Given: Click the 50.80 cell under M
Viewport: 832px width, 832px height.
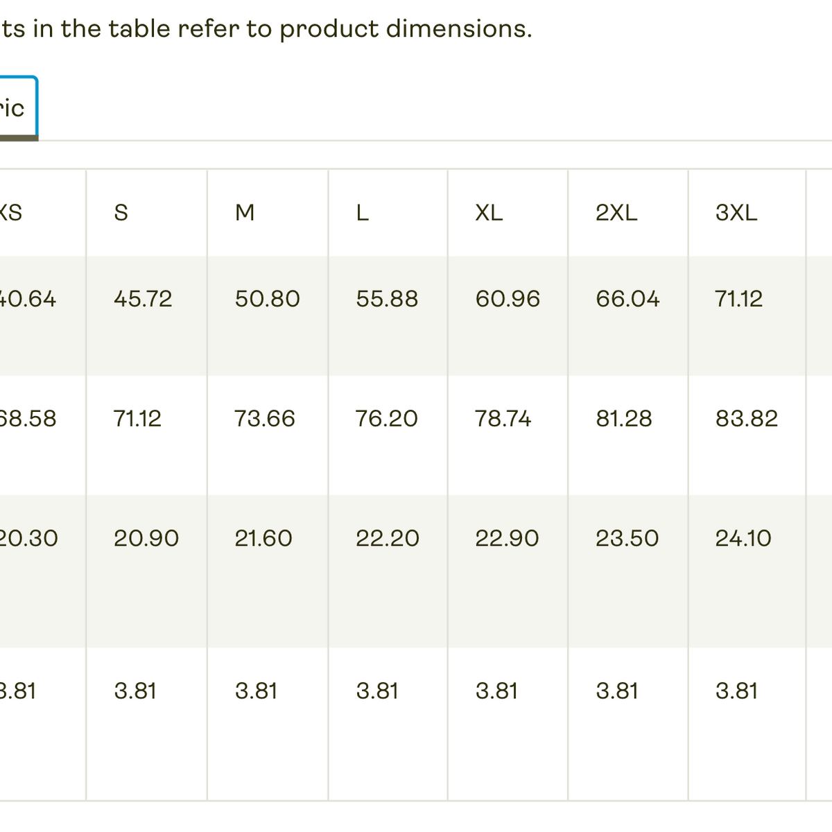Looking at the screenshot, I should (268, 299).
